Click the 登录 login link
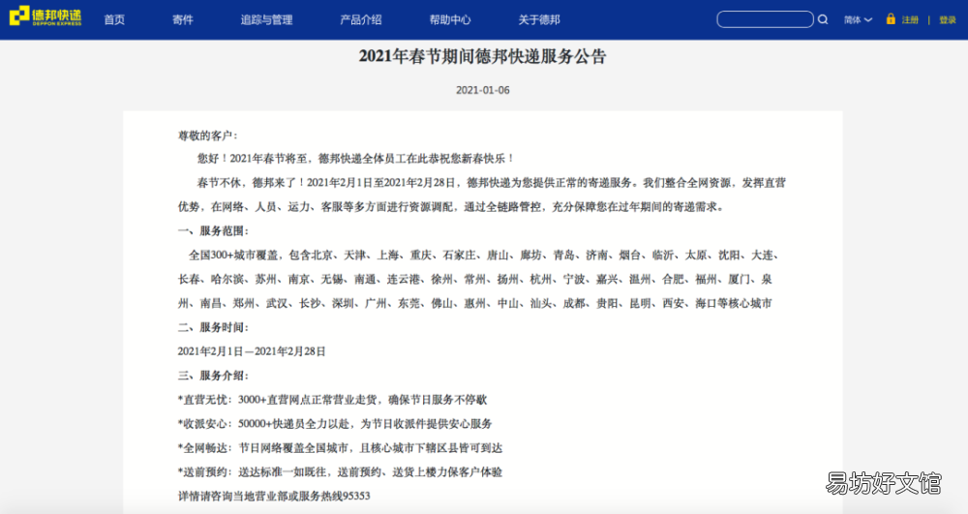The height and width of the screenshot is (514, 968). pos(948,19)
